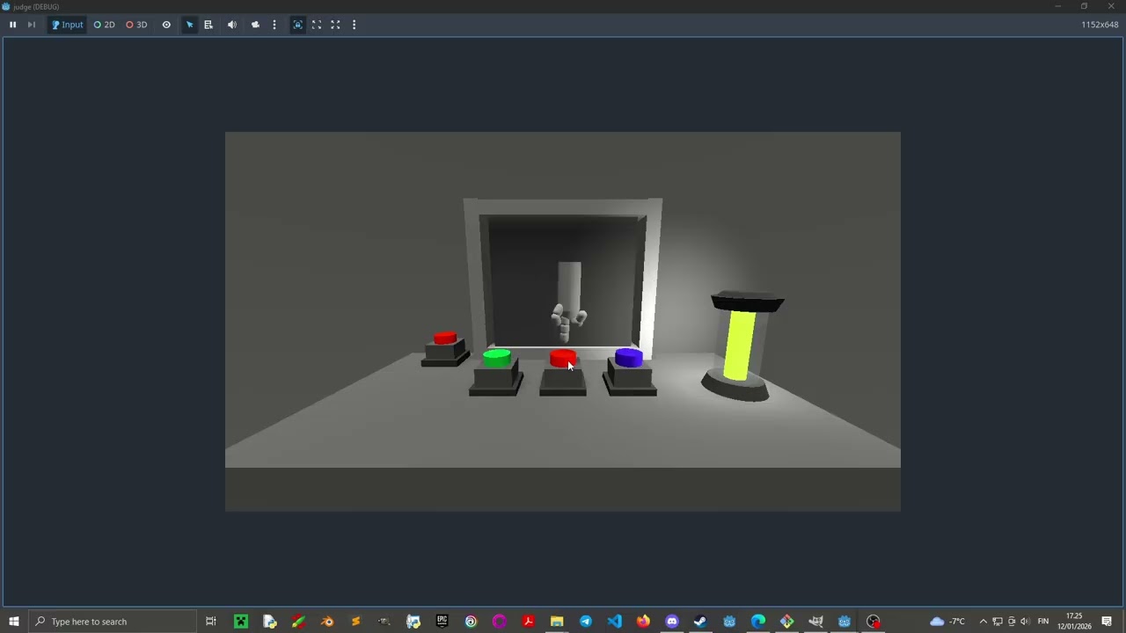Click the four-corner-brackets fullscreen icon
Screen dimensions: 1126x633
317,25
